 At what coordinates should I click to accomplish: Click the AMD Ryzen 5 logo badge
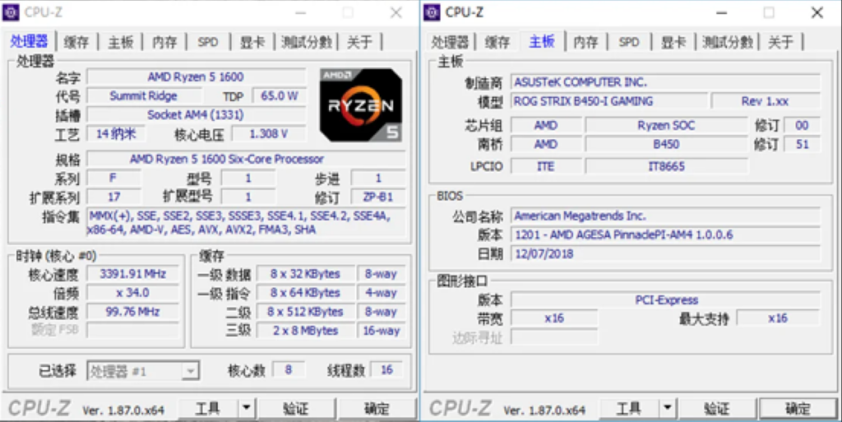pos(361,105)
